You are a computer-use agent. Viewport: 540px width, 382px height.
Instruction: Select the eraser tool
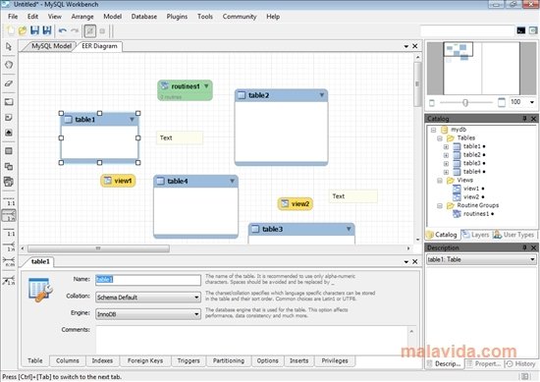(9, 83)
